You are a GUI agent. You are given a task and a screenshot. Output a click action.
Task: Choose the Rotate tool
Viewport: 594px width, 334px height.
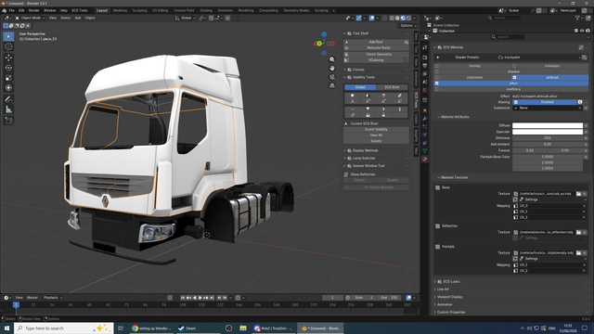click(8, 68)
